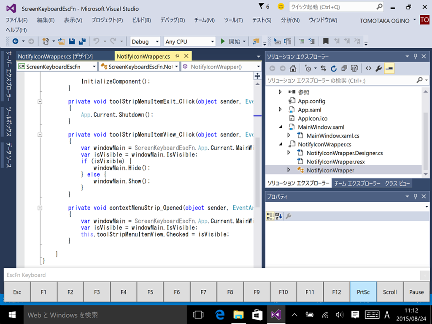The image size is (432, 324).
Task: Click the Save All toolbar icon
Action: pos(82,41)
